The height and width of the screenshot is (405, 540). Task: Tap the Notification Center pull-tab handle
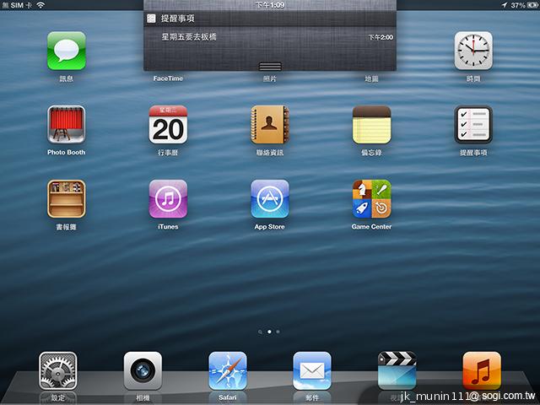tap(270, 66)
